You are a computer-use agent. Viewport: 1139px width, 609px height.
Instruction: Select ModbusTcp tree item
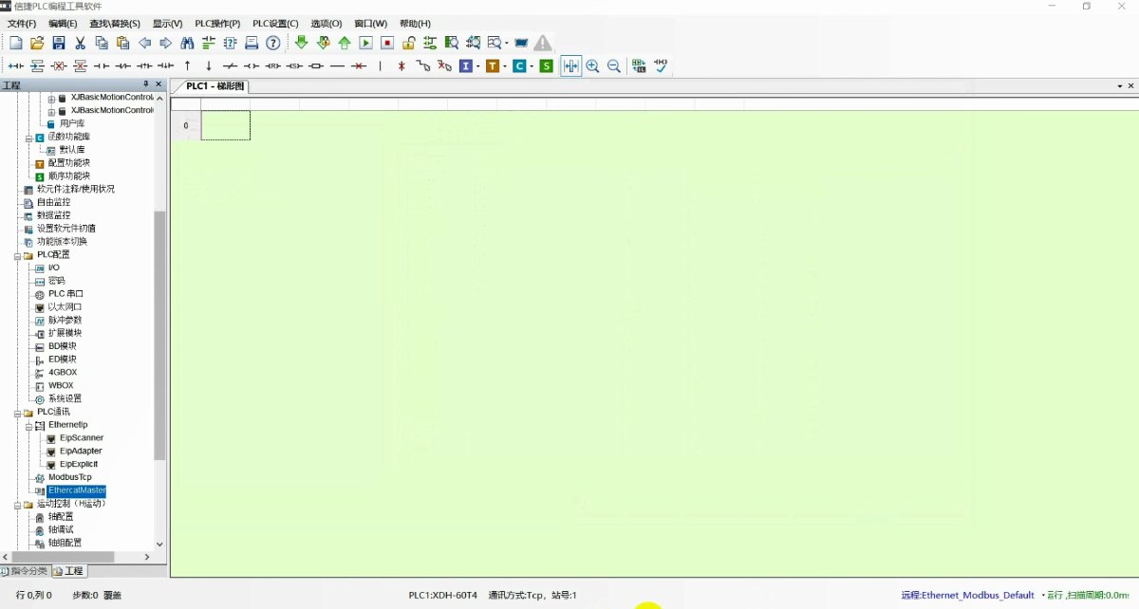click(70, 477)
